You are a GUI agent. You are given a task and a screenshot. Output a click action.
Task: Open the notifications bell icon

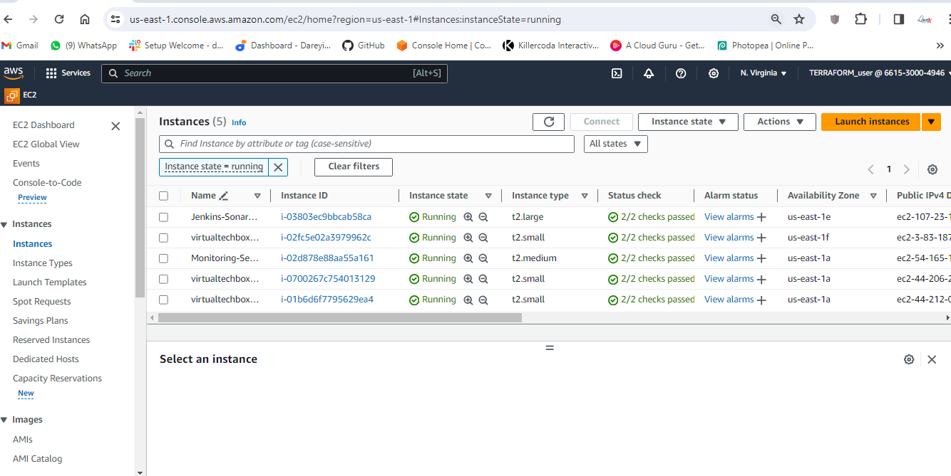[649, 73]
